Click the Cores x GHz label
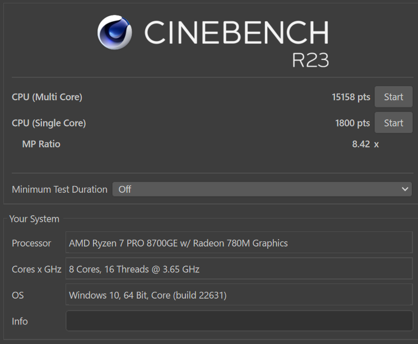The image size is (418, 344). pos(36,269)
